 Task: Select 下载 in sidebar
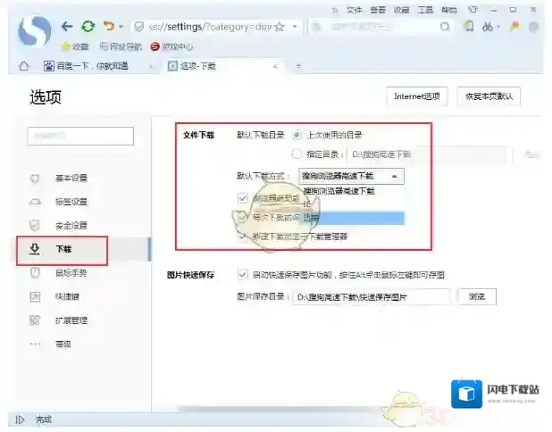click(x=63, y=249)
